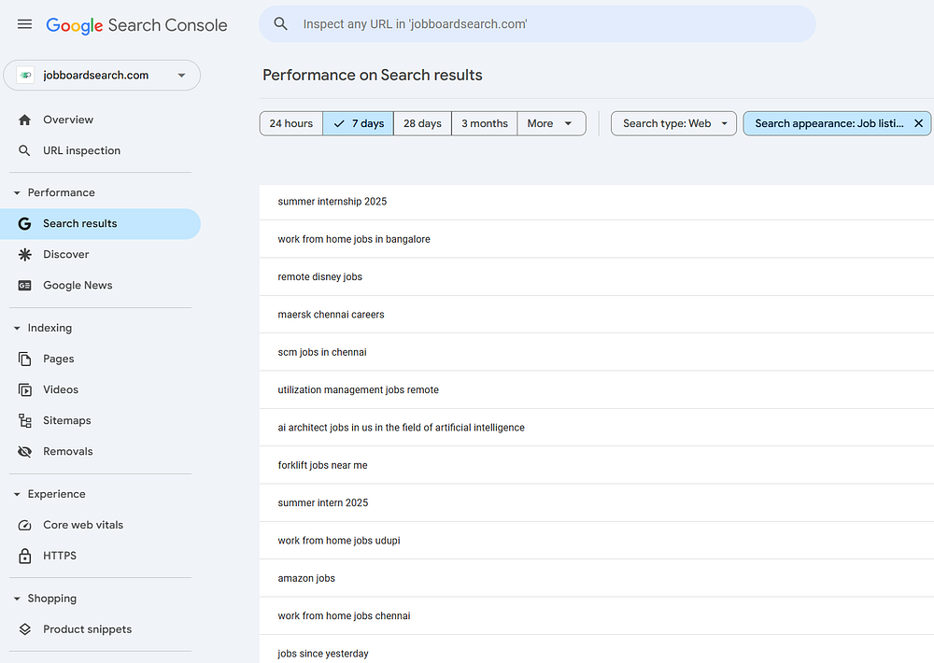Open the Videos indexing report
Image resolution: width=934 pixels, height=663 pixels.
(100, 389)
